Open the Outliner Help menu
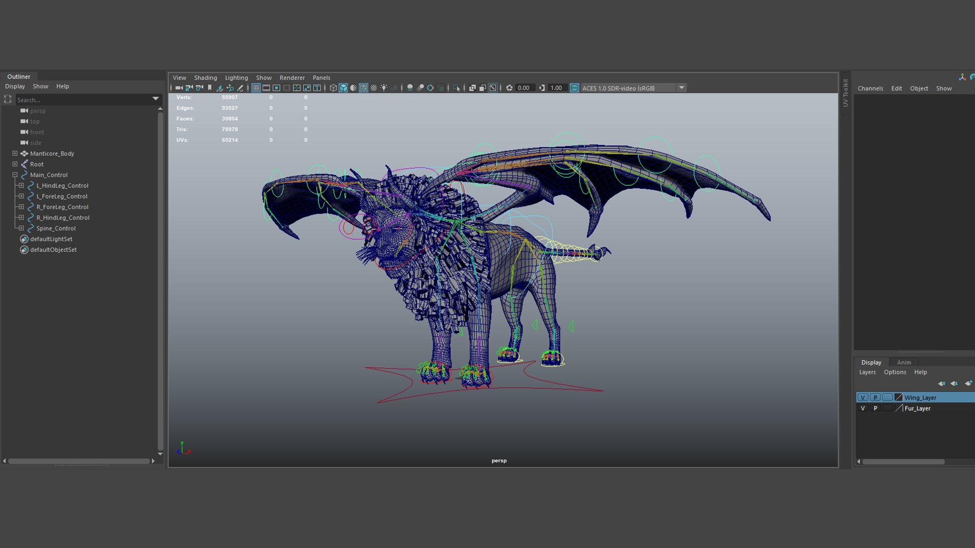The width and height of the screenshot is (975, 548). coord(62,86)
